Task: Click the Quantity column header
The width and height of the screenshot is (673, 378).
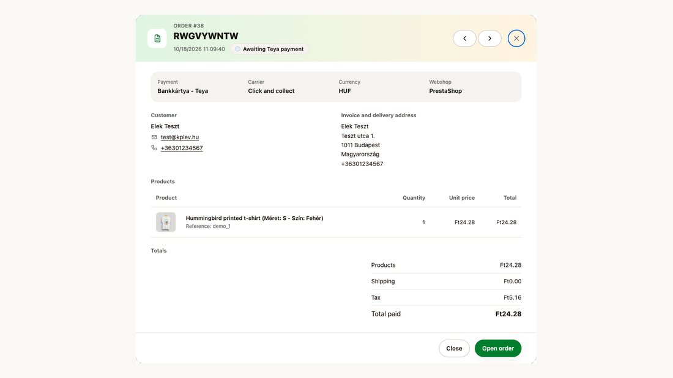Action: point(414,198)
